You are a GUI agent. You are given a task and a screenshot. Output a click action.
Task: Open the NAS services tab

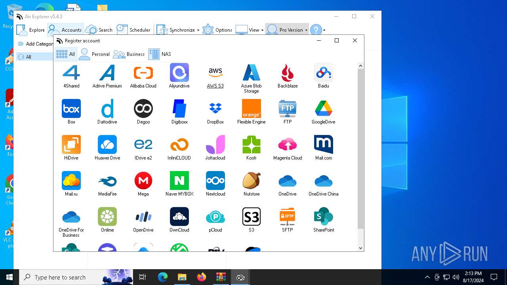click(x=160, y=54)
